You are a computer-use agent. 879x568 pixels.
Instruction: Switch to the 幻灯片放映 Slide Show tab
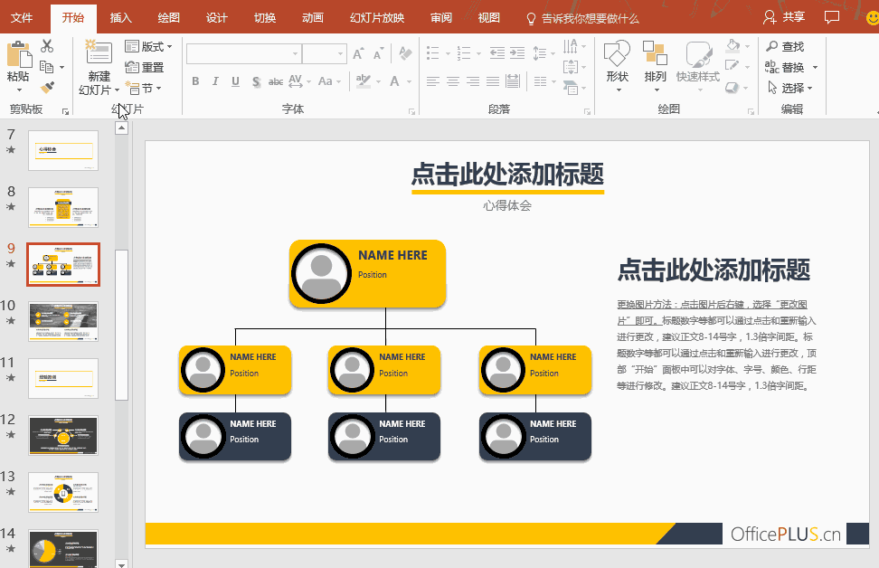(x=377, y=18)
